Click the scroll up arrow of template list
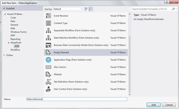Screen dimensions: 179x109 pos(130,14)
